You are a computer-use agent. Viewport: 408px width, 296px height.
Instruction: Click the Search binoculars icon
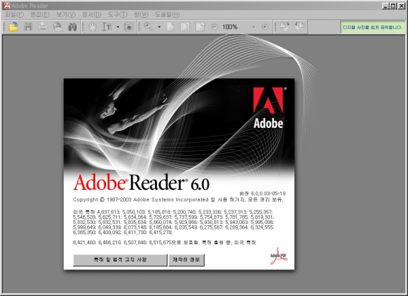click(x=72, y=27)
